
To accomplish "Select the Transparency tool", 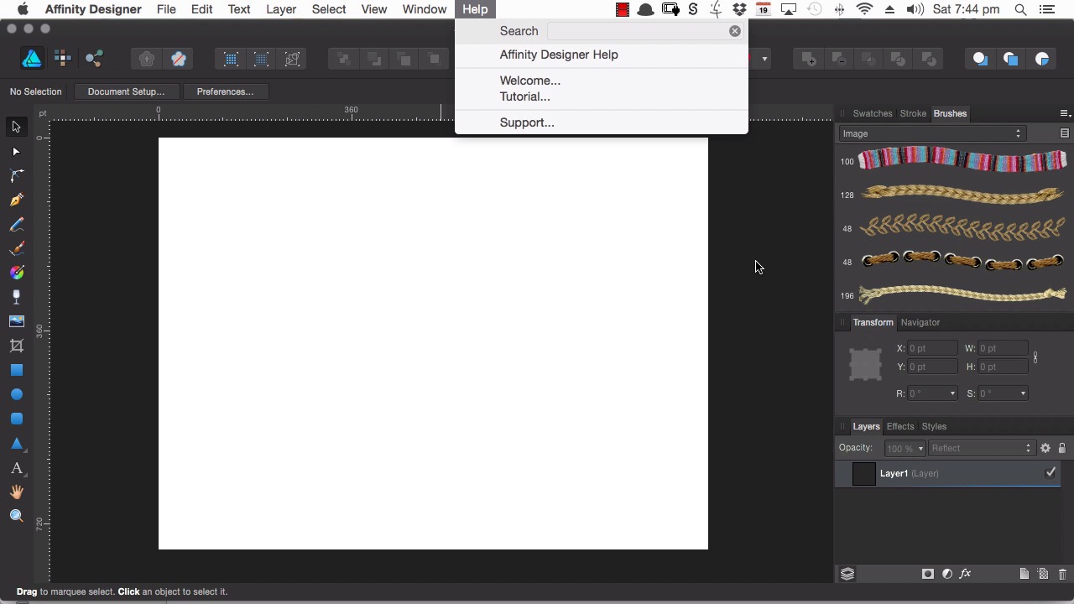I will point(16,297).
